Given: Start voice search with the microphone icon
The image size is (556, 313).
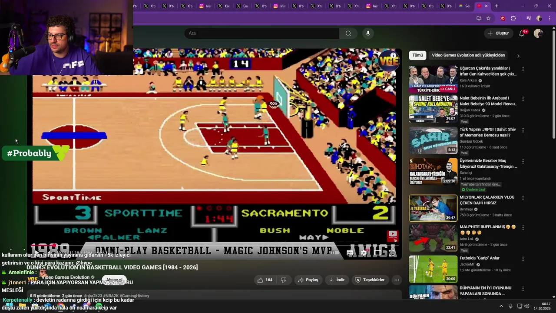Looking at the screenshot, I should point(368,33).
